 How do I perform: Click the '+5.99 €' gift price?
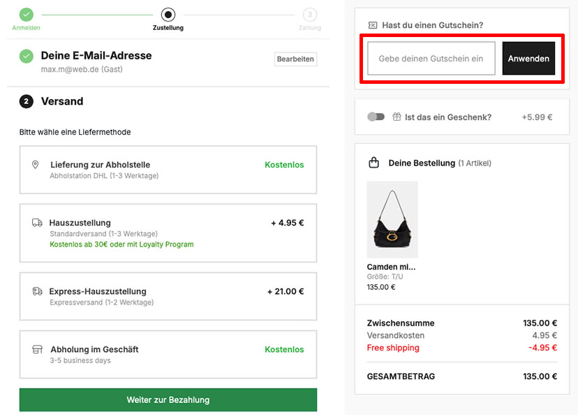pos(537,117)
